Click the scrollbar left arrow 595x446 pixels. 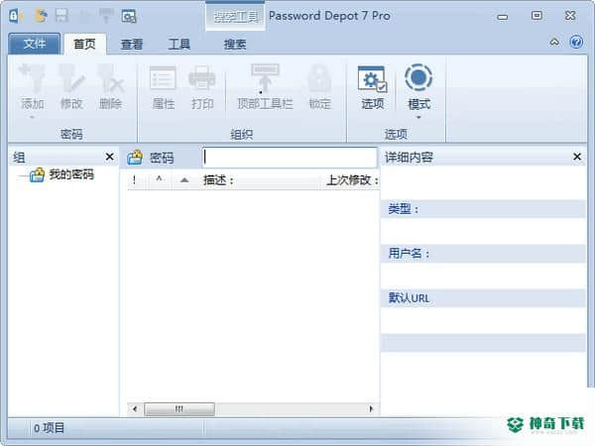[x=135, y=408]
